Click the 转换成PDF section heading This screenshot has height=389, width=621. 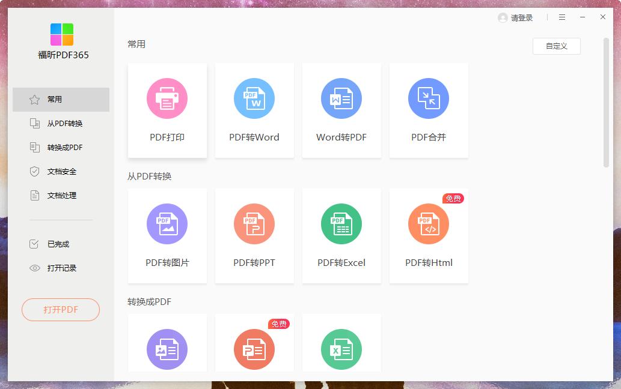149,302
